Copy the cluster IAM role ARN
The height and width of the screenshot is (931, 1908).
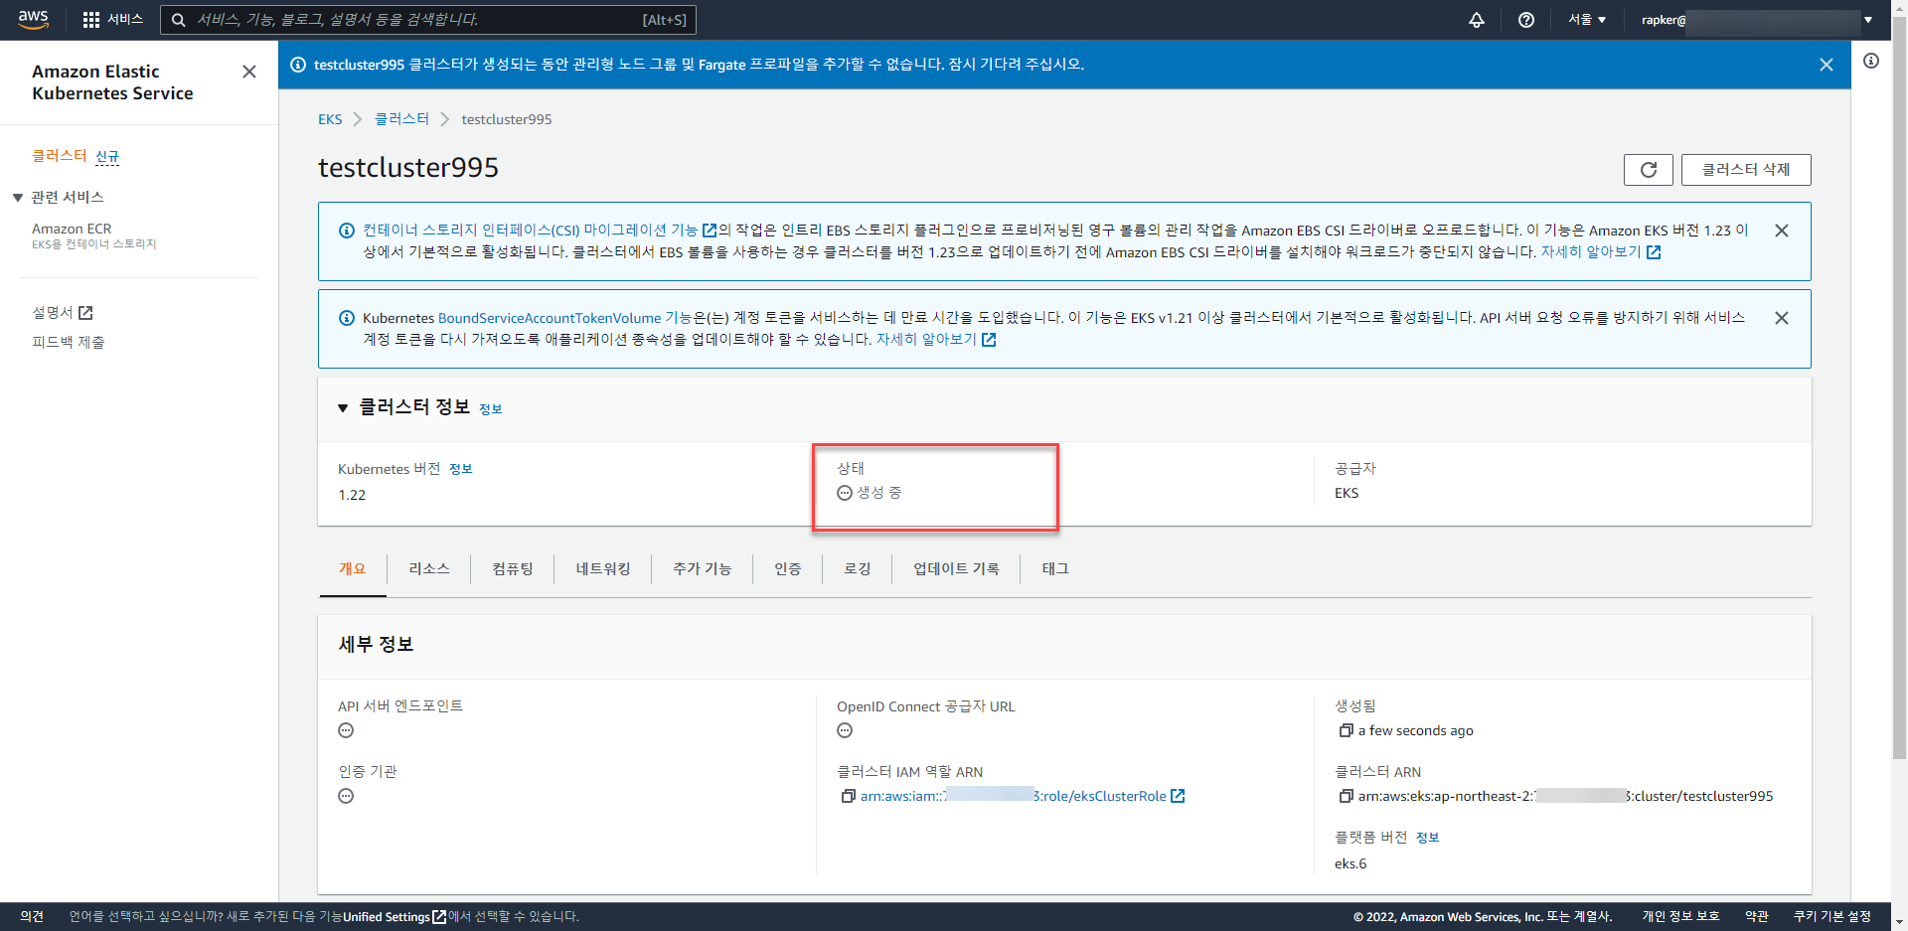point(849,796)
